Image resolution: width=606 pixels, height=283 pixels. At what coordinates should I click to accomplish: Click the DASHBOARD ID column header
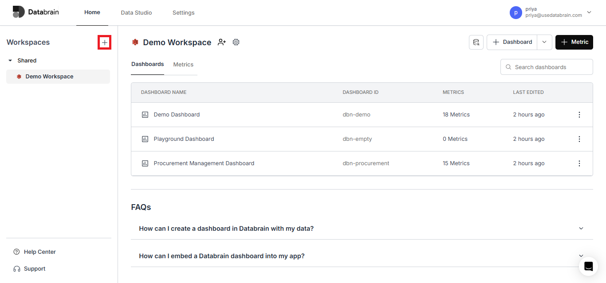pyautogui.click(x=360, y=93)
